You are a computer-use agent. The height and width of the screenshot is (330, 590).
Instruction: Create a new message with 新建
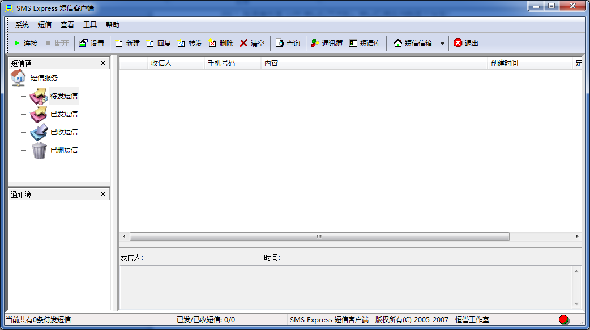(127, 43)
